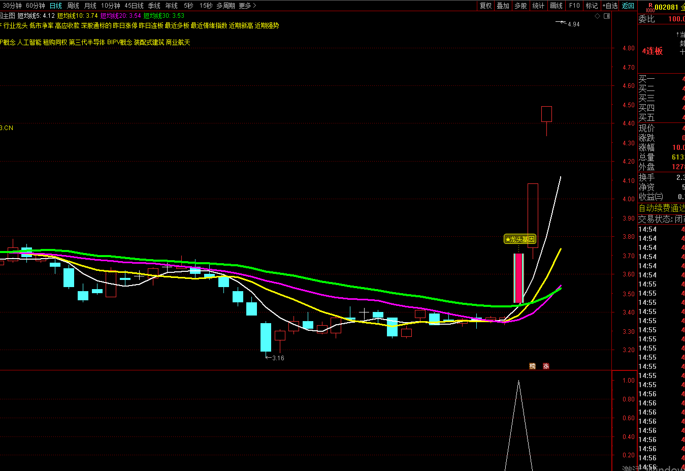Switch chart to 30分钟 period
The height and width of the screenshot is (471, 685).
pos(12,6)
